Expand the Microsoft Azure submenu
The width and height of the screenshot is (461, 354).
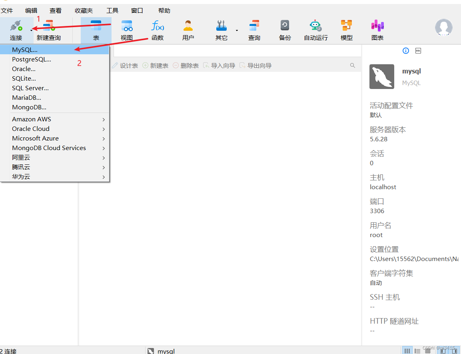(x=55, y=138)
